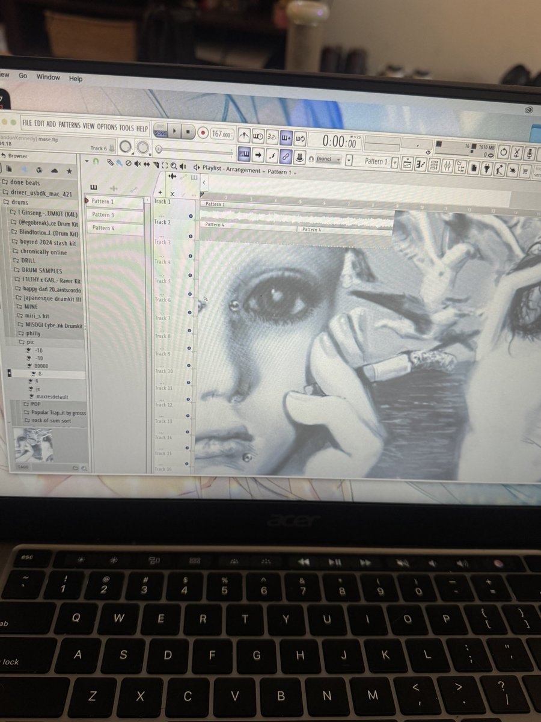The height and width of the screenshot is (722, 541).
Task: Mute Track 7 using its dot
Action: coord(189,331)
